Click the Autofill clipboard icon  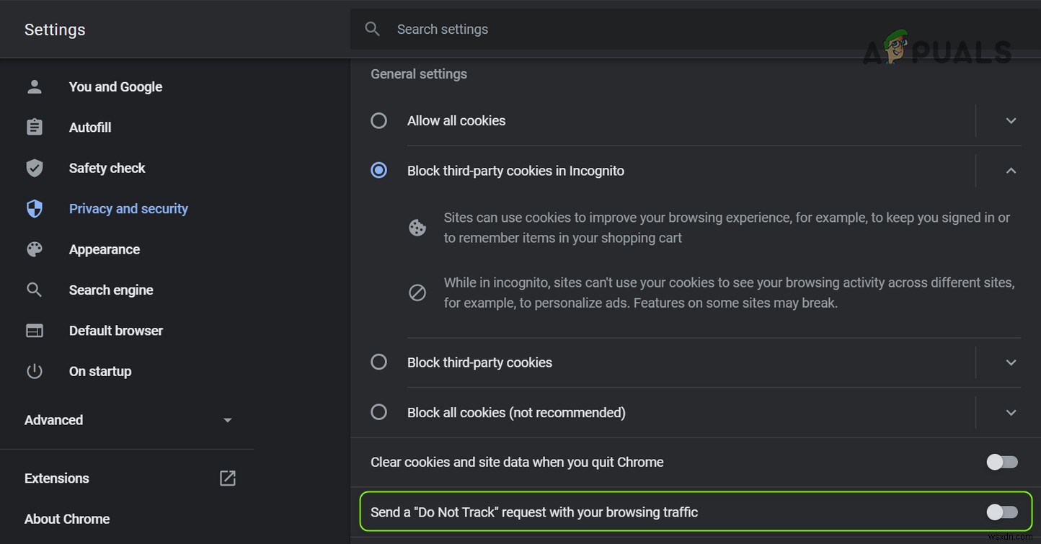click(34, 128)
